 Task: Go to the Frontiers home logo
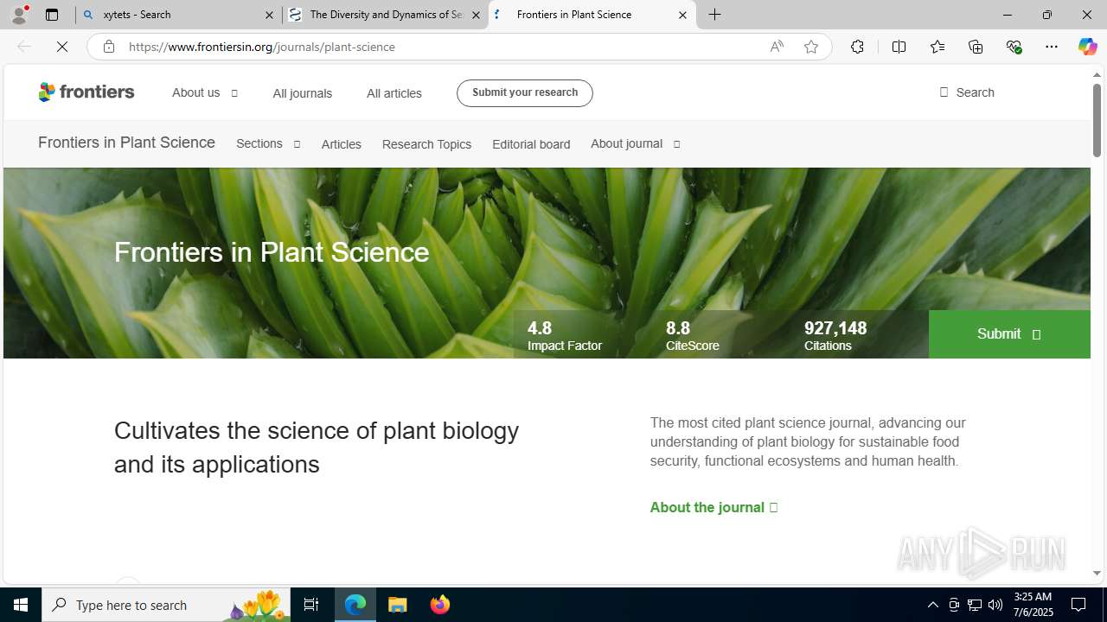tap(86, 92)
